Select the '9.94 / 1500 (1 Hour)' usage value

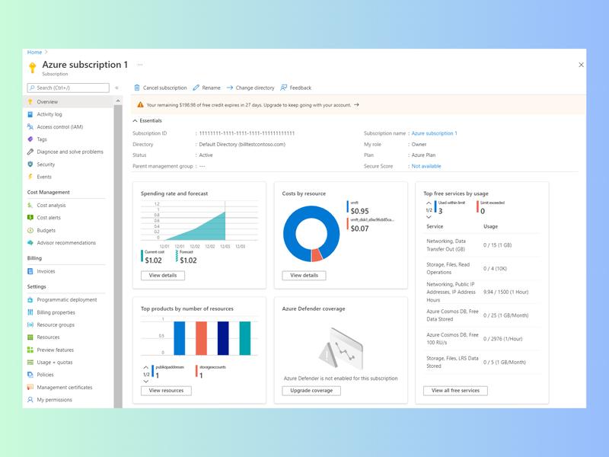pos(505,292)
